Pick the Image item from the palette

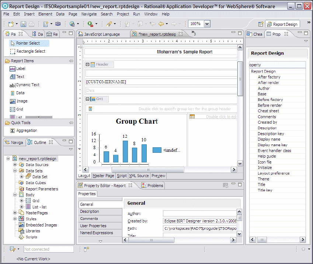pos(21,101)
